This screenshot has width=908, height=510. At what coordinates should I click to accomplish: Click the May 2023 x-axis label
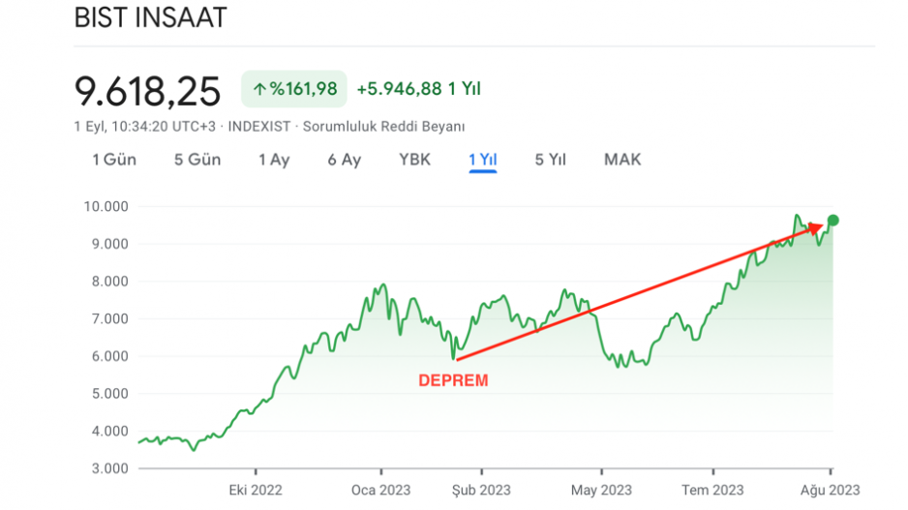[x=599, y=490]
